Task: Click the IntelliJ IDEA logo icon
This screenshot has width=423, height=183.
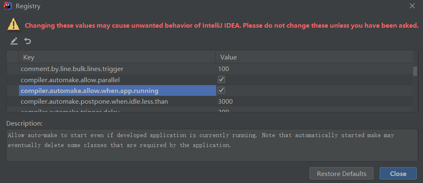Action: point(7,6)
